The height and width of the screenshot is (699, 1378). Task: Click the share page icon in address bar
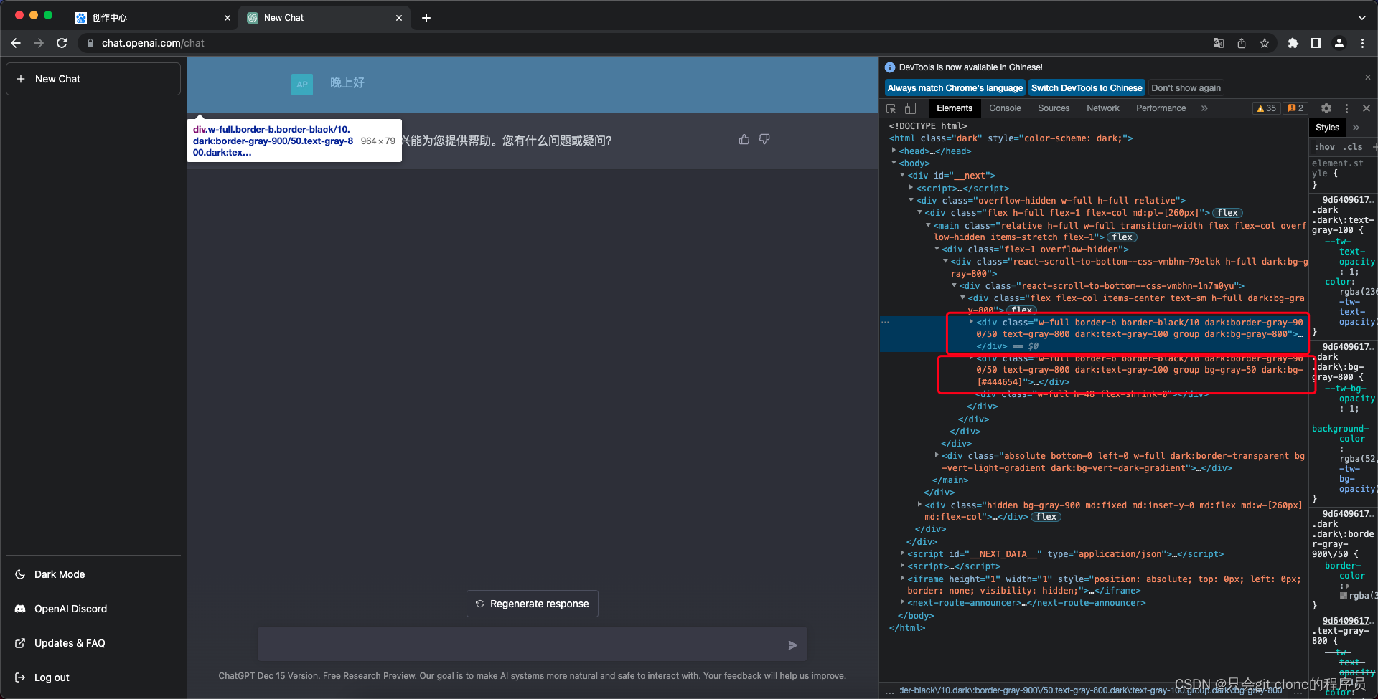[1242, 43]
